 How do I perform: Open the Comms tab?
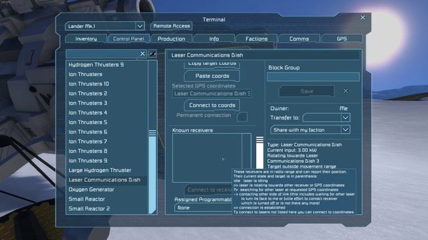(299, 39)
